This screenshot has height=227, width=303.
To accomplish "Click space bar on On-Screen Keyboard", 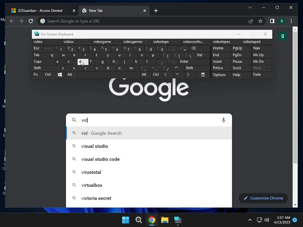I will point(108,74).
